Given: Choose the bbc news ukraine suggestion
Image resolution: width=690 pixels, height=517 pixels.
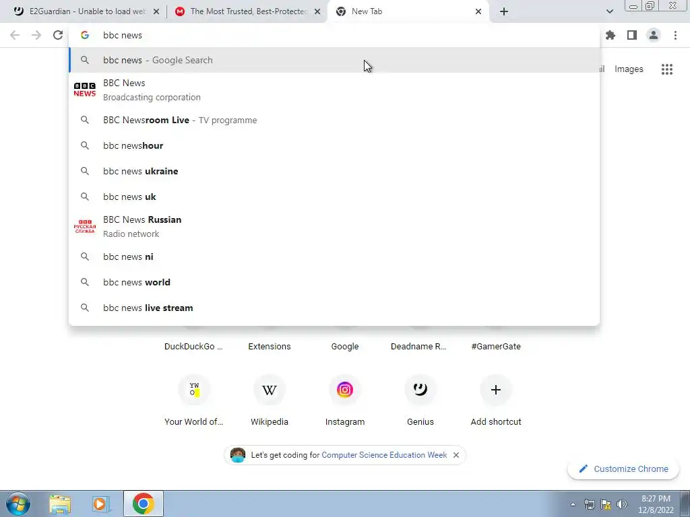Looking at the screenshot, I should pos(334,171).
